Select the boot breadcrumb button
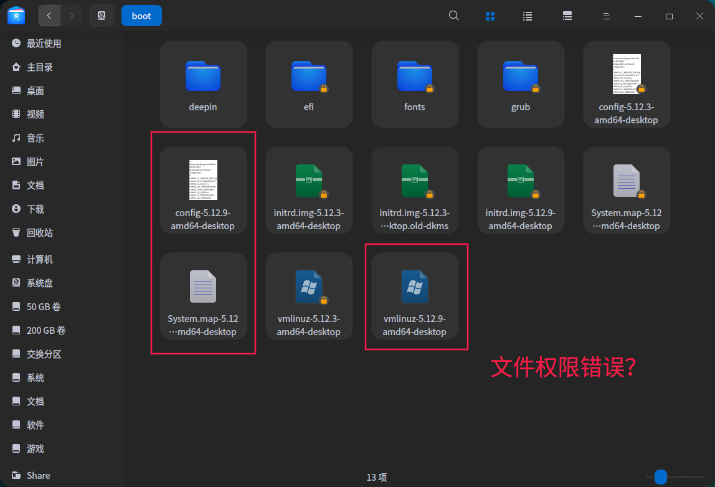The width and height of the screenshot is (715, 487). point(141,16)
